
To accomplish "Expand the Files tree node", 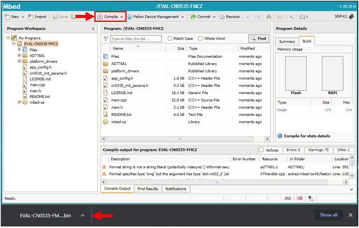I will (x=19, y=49).
